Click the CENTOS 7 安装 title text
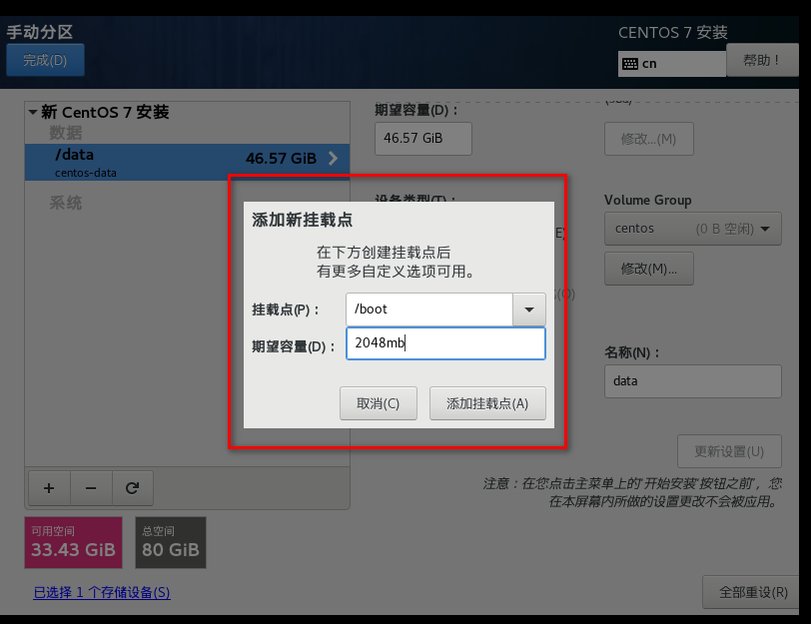 673,33
